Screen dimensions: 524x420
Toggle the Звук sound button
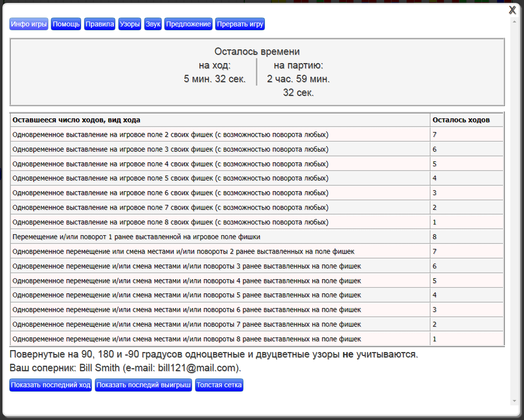pos(153,24)
